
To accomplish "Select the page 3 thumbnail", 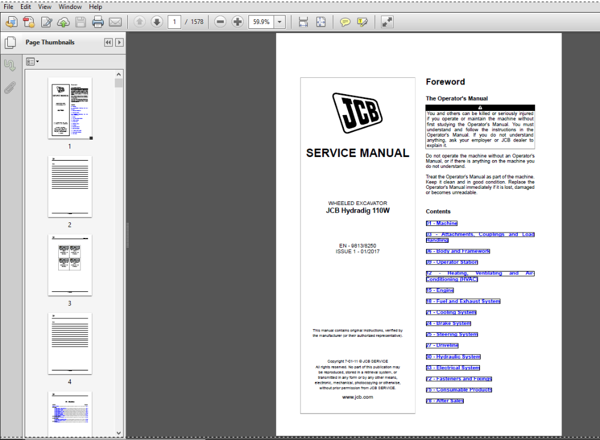I will pos(70,265).
